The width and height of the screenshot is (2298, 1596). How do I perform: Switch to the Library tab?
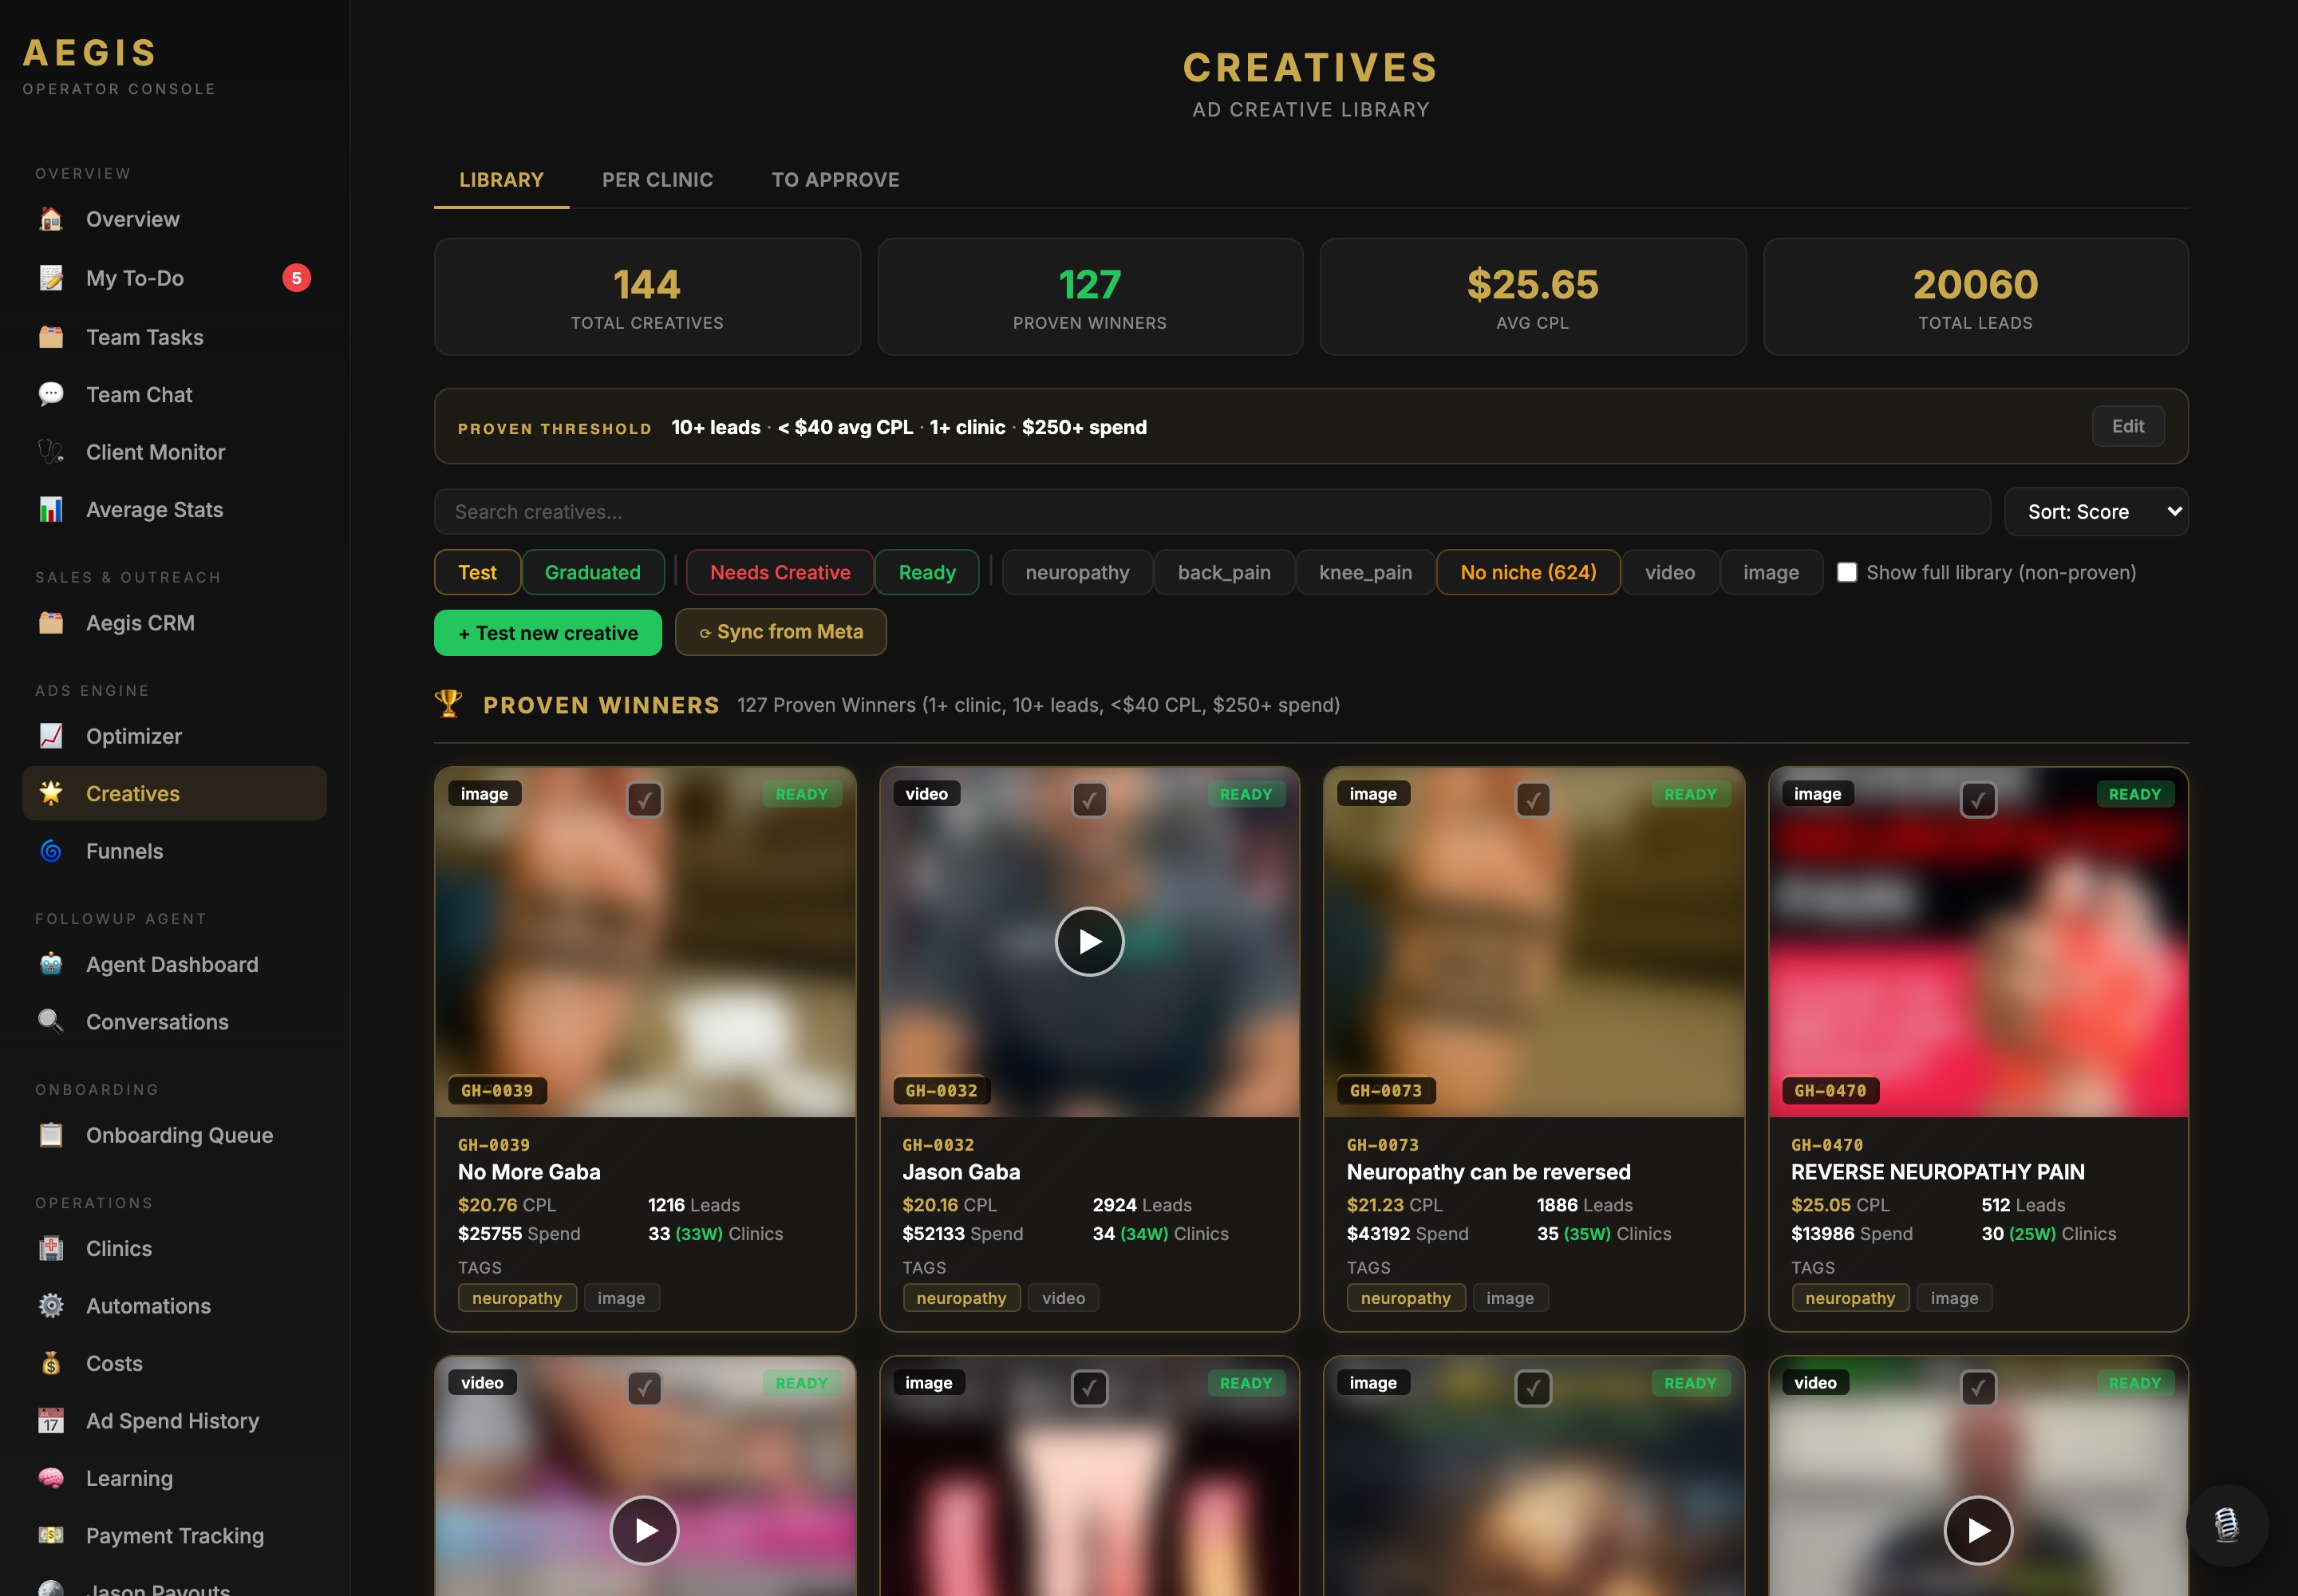[x=501, y=180]
